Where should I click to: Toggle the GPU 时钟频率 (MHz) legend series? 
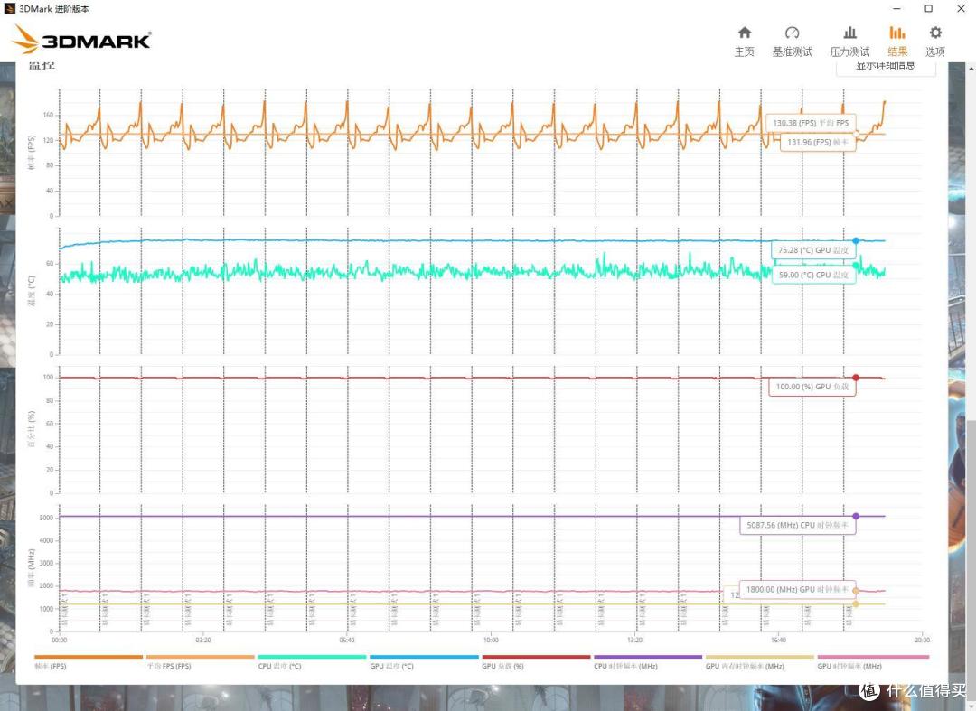873,661
